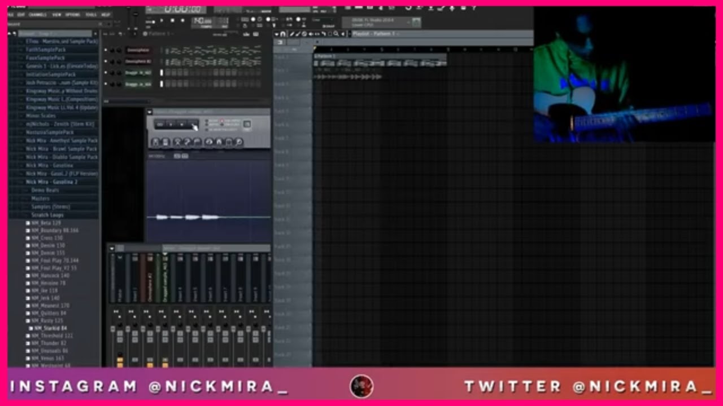This screenshot has width=723, height=406.
Task: Expand the Masters subfolder
Action: coord(41,198)
